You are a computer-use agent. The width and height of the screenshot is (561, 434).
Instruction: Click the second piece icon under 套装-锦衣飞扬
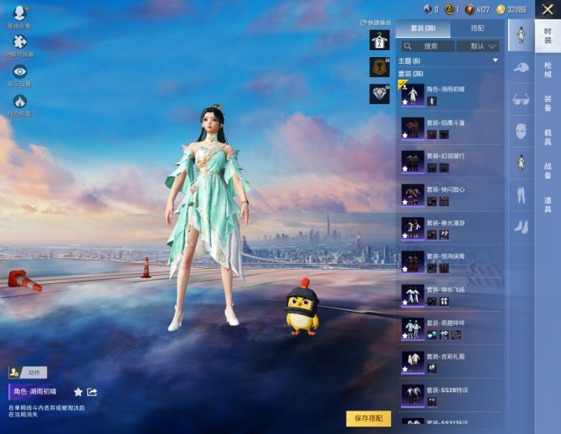pyautogui.click(x=444, y=302)
